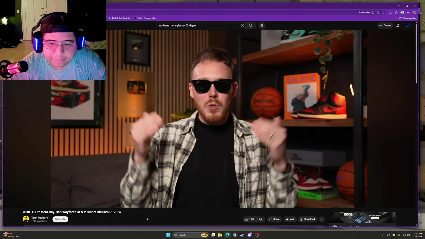The width and height of the screenshot is (425, 239).
Task: Switch to Microsoft Edge on taskbar
Action: point(227,235)
